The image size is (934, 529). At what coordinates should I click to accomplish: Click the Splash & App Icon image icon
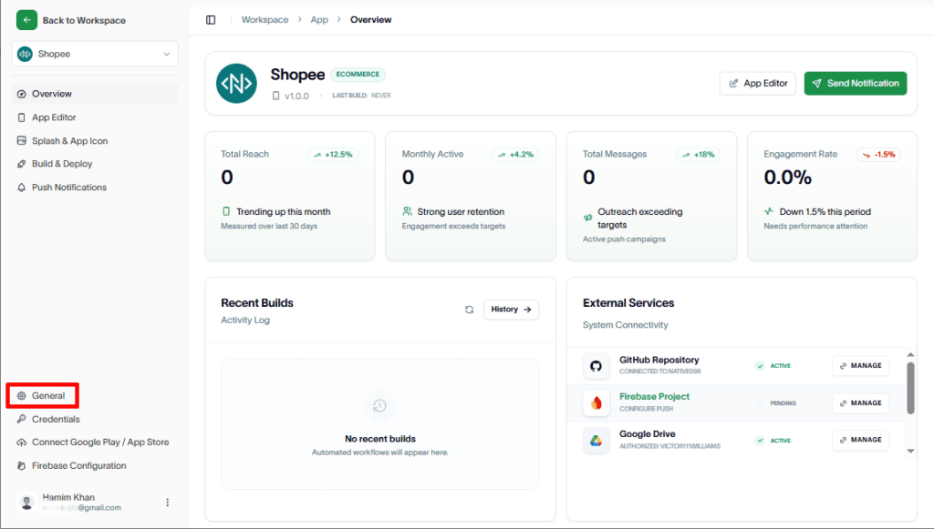[22, 141]
